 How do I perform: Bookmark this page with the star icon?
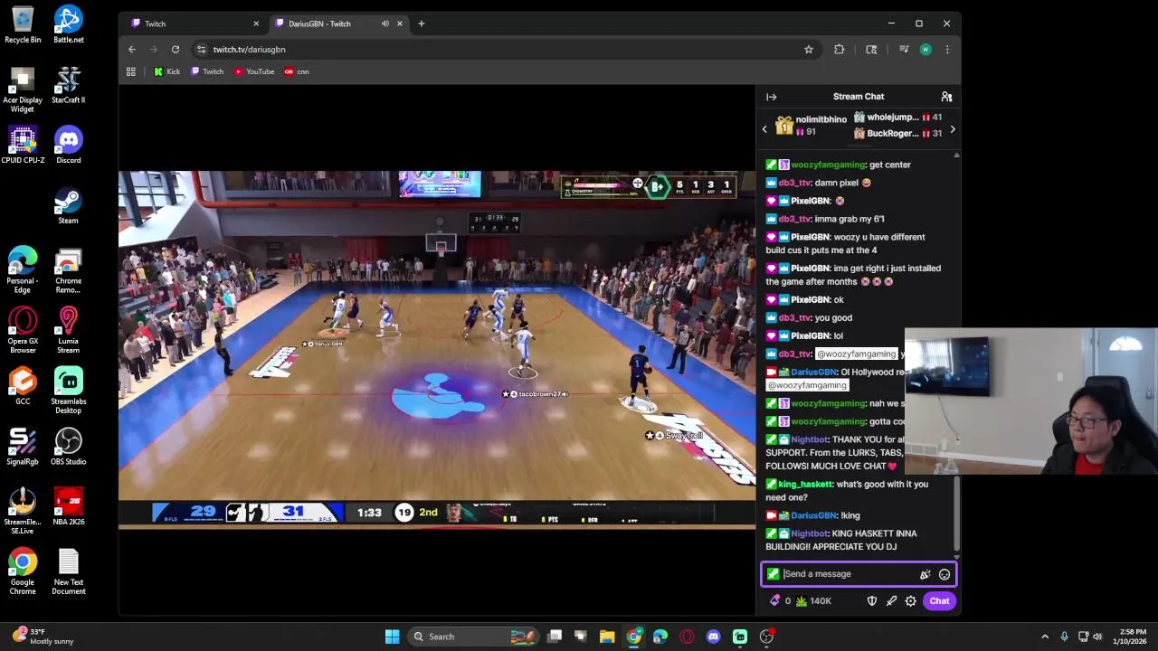pyautogui.click(x=809, y=50)
